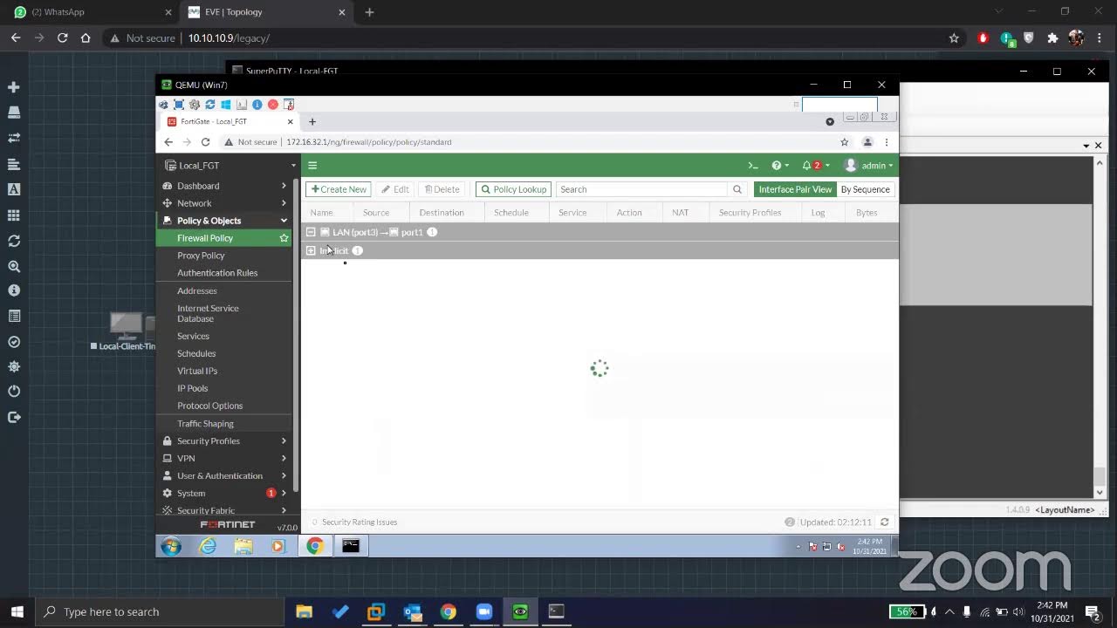Image resolution: width=1117 pixels, height=628 pixels.
Task: Click the EVE power icon
Action: coord(14,392)
